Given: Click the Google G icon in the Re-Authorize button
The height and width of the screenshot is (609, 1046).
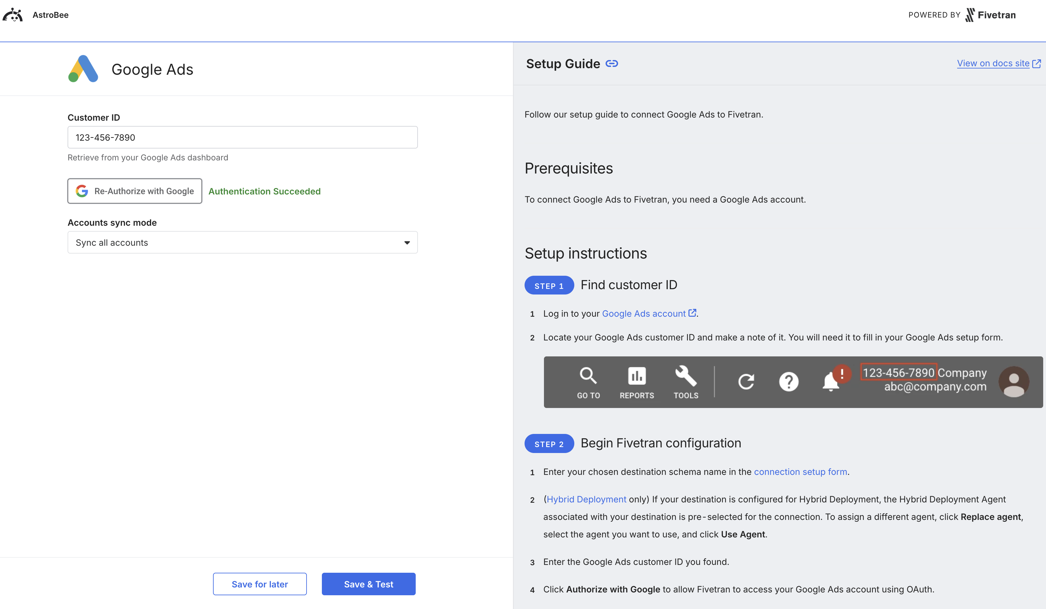Looking at the screenshot, I should [x=82, y=191].
